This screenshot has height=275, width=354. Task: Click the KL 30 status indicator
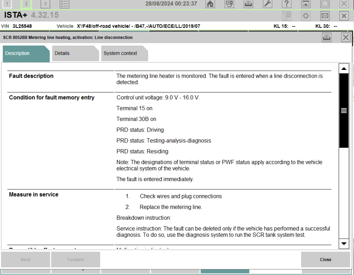pos(326,26)
